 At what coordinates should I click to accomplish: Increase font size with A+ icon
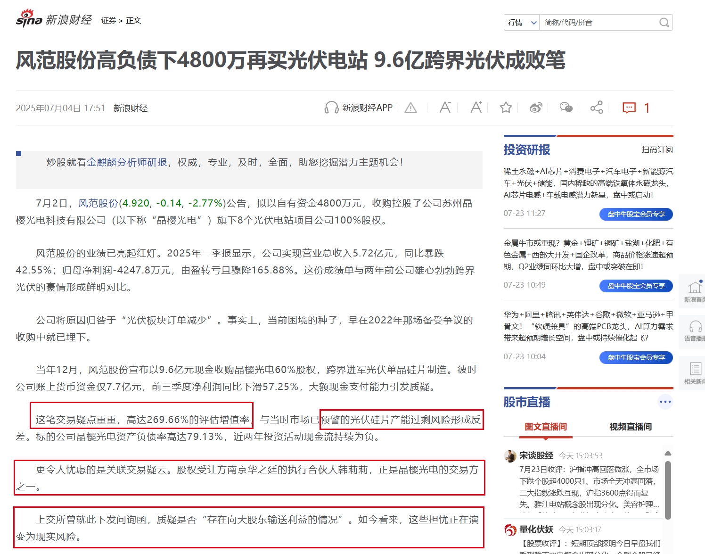(x=476, y=107)
